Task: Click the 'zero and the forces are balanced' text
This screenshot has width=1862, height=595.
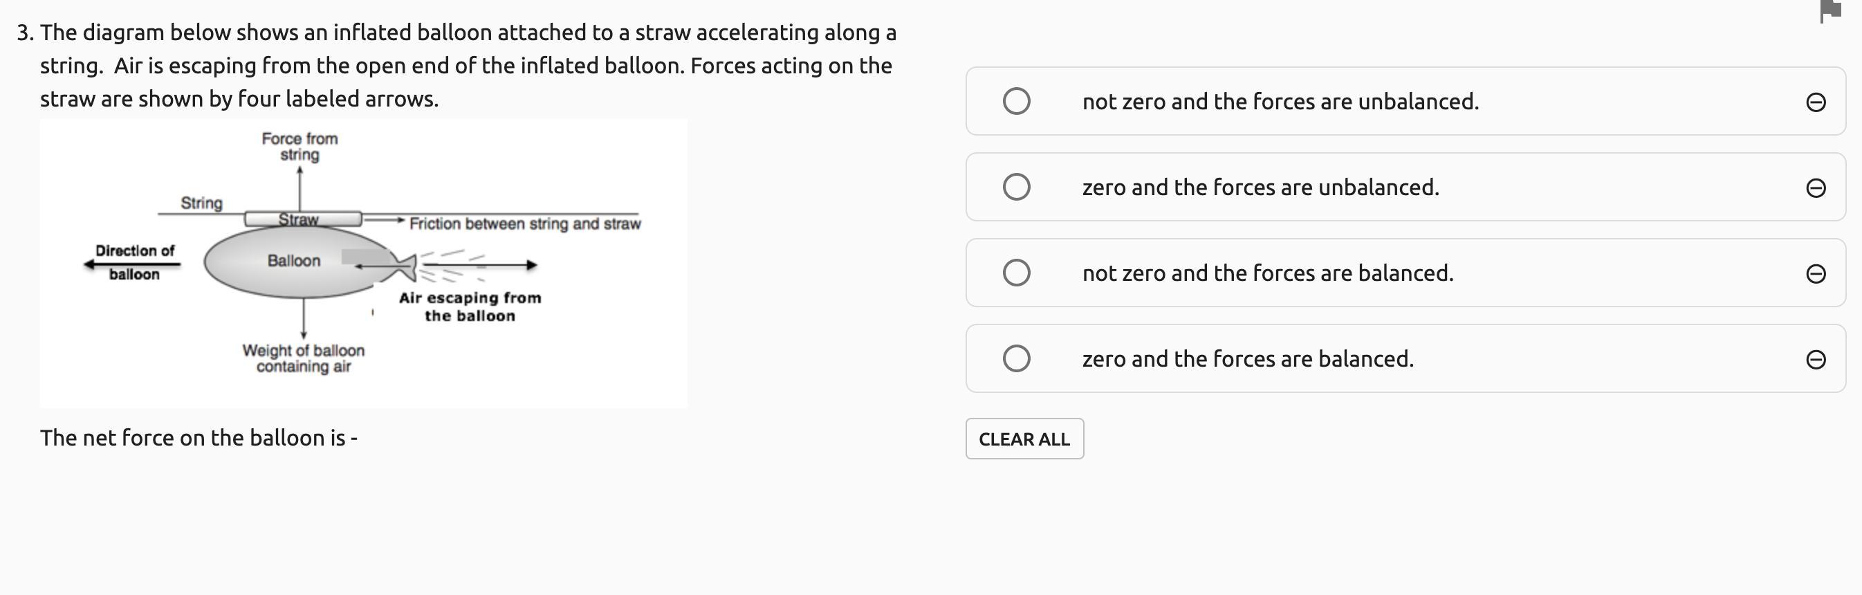Action: pyautogui.click(x=1248, y=359)
